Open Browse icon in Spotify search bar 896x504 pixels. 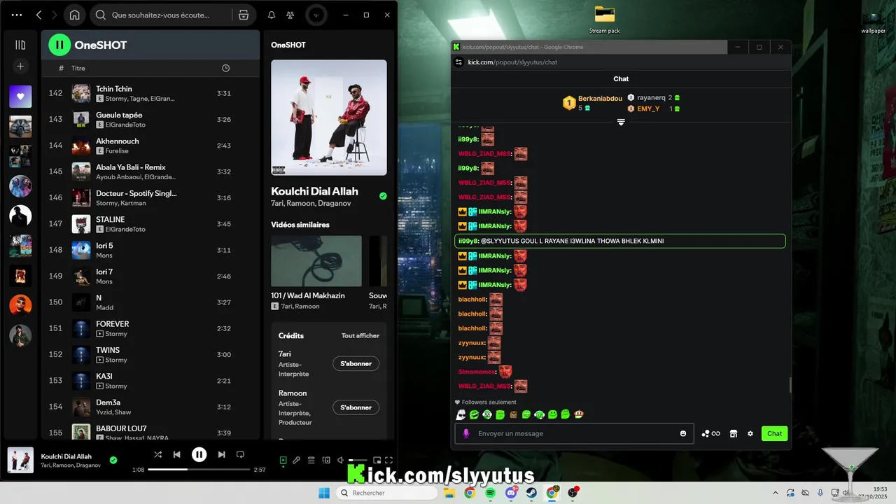coord(243,15)
